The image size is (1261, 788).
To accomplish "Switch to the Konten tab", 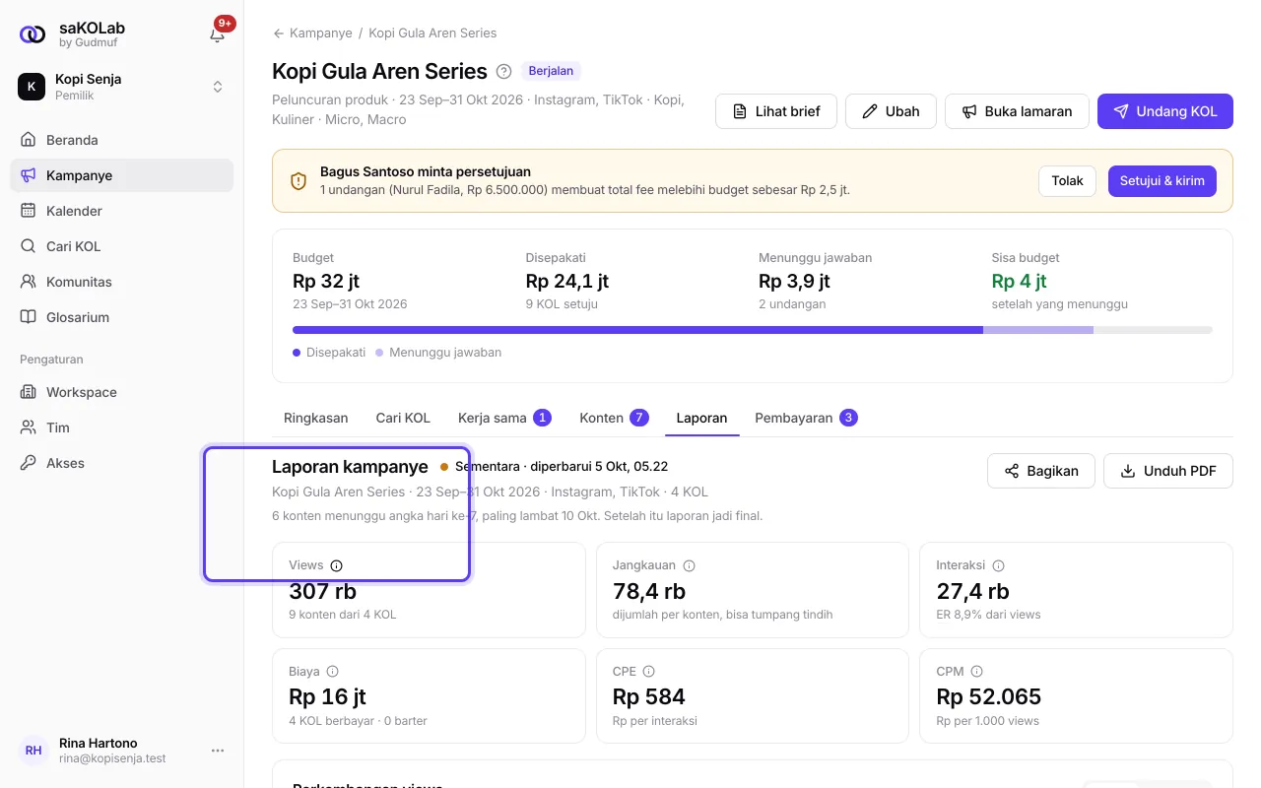I will 614,418.
